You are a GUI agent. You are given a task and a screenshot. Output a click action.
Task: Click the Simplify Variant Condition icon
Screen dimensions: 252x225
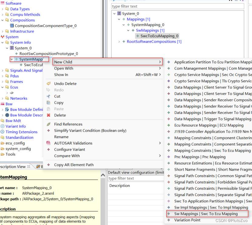[49, 131]
